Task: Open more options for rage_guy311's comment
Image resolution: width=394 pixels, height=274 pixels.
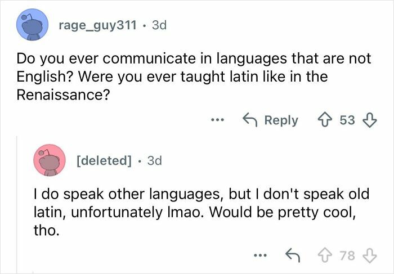Action: (x=218, y=120)
